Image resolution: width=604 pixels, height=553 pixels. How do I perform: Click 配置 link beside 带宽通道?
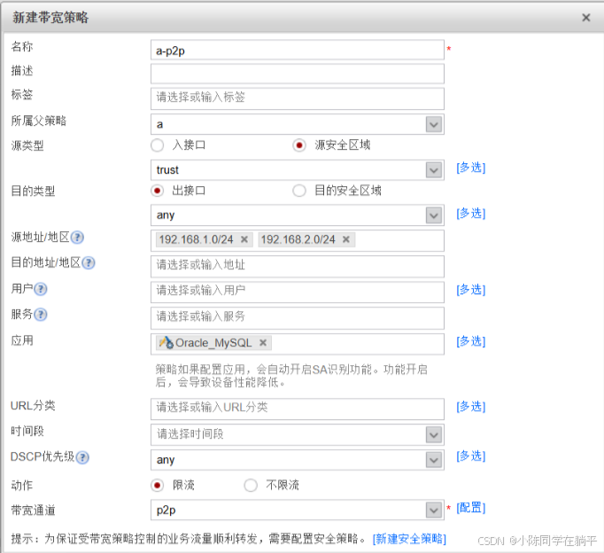click(x=471, y=508)
